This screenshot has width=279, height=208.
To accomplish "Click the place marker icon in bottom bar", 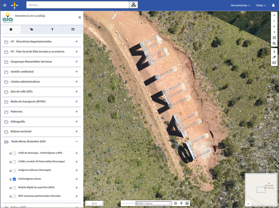I will coord(181,203).
